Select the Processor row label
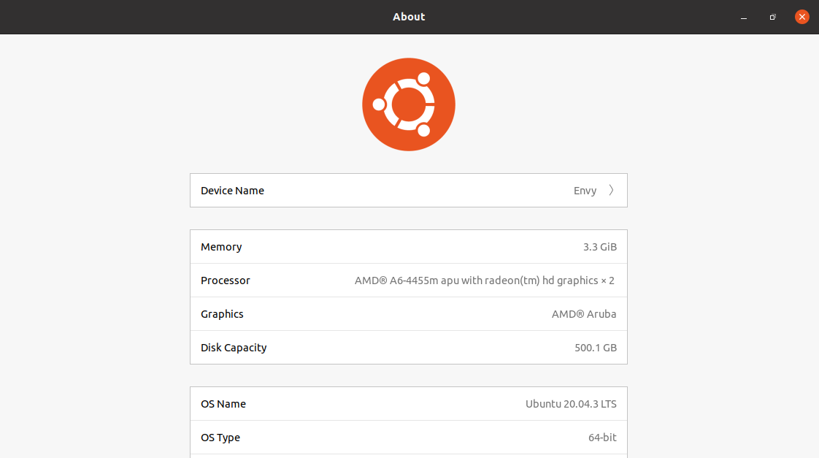 coord(226,280)
